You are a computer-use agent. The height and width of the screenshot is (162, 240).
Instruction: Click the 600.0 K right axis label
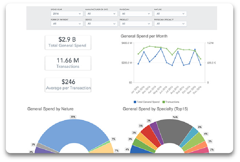click(x=211, y=63)
